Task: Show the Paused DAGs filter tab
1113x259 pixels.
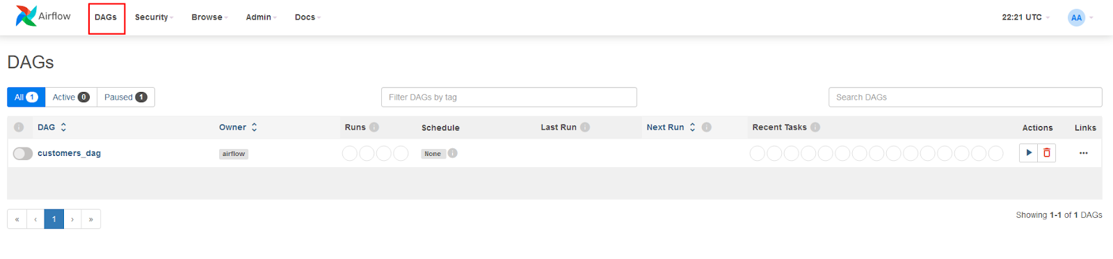Action: 126,97
